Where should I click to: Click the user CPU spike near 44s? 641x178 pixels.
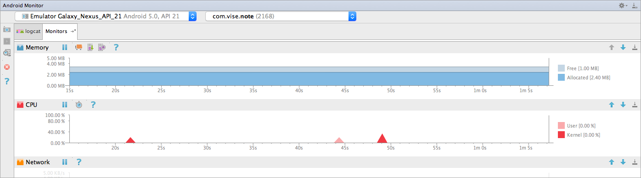(339, 140)
